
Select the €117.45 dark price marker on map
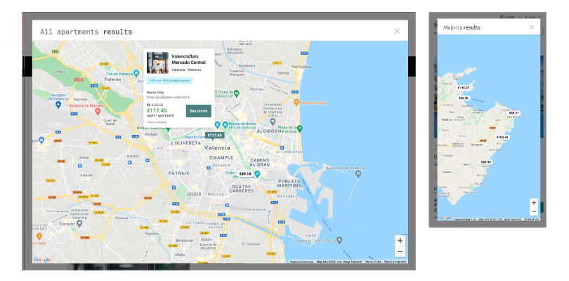pyautogui.click(x=214, y=135)
